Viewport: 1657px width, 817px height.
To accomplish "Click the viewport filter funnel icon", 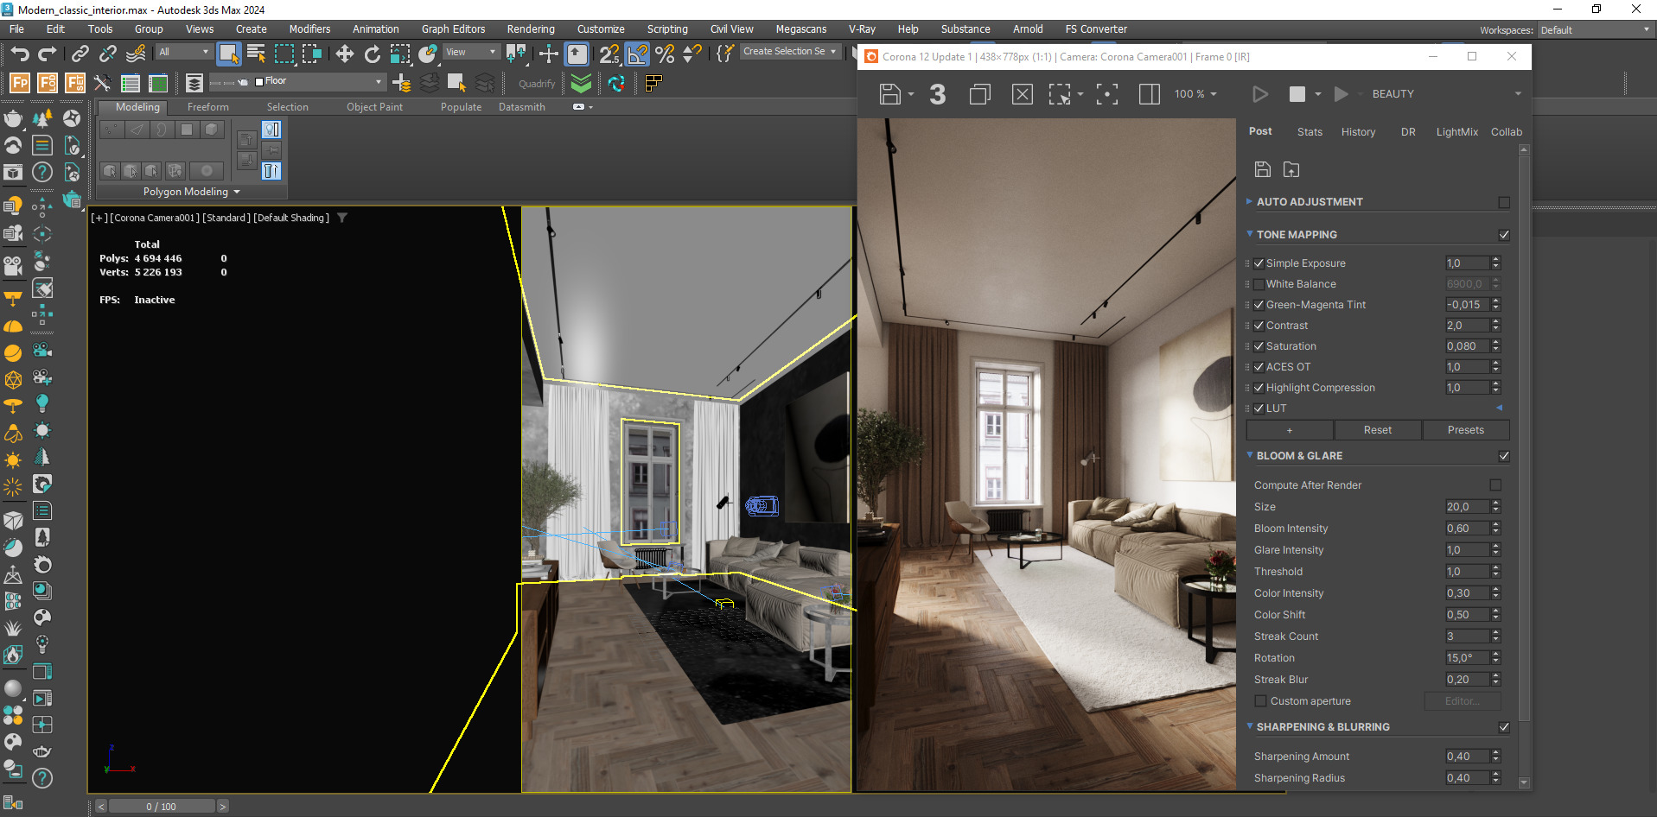I will (x=341, y=218).
